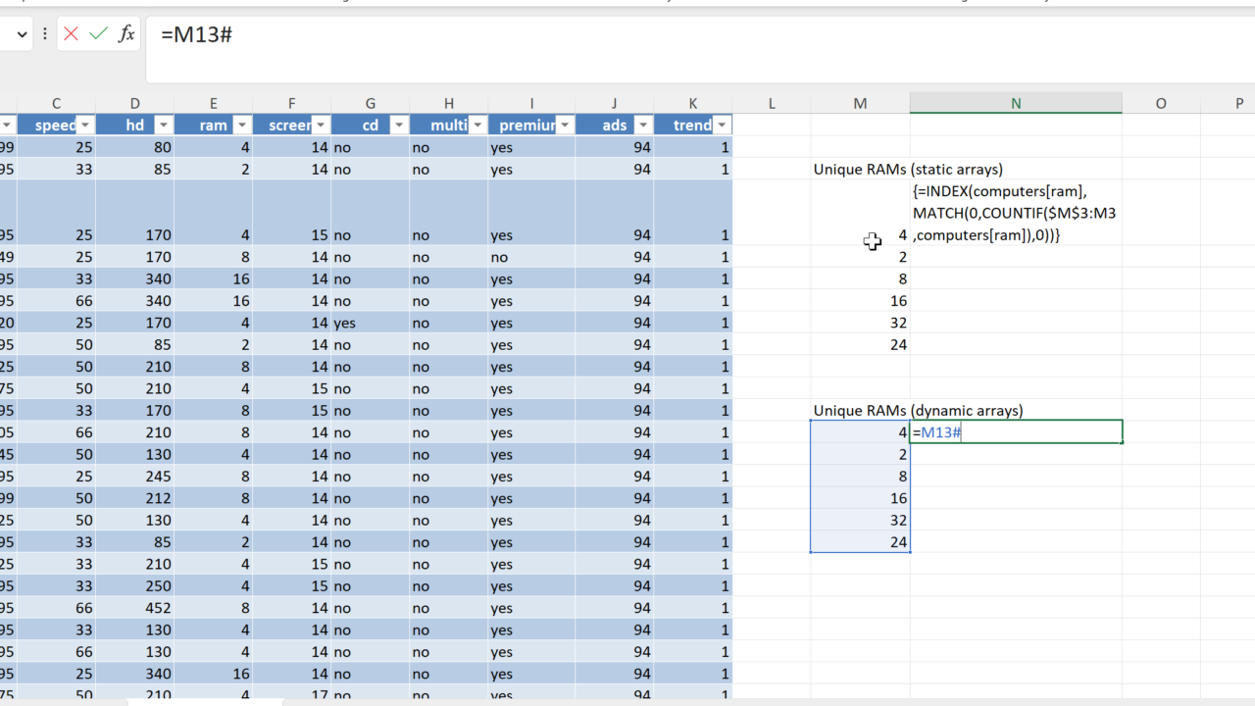This screenshot has width=1255, height=706.
Task: Open the trend column filter dropdown
Action: click(723, 126)
